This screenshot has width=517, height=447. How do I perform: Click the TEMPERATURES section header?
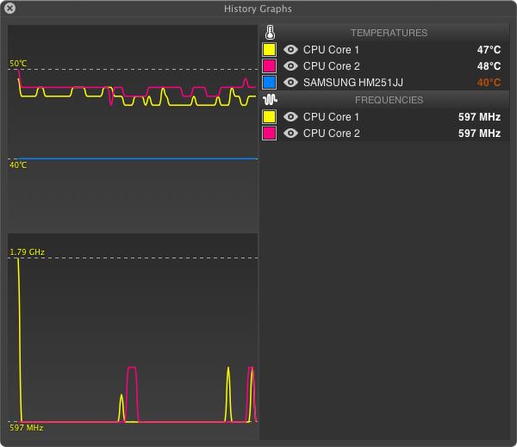click(x=389, y=34)
